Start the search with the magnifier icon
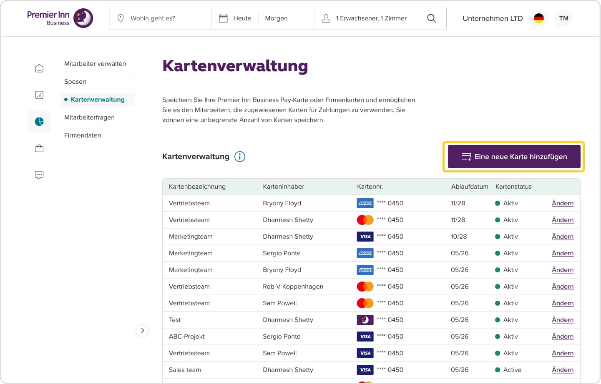 tap(431, 18)
